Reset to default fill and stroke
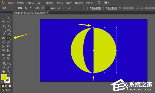The image size is (155, 93). (2, 82)
